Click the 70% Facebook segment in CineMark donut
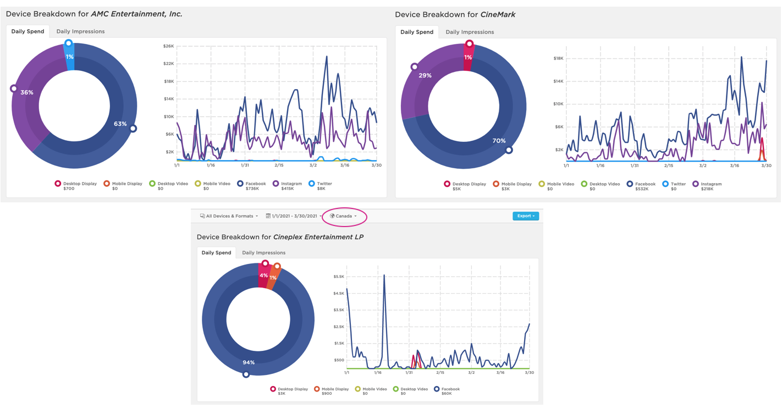The width and height of the screenshot is (782, 408). [499, 141]
